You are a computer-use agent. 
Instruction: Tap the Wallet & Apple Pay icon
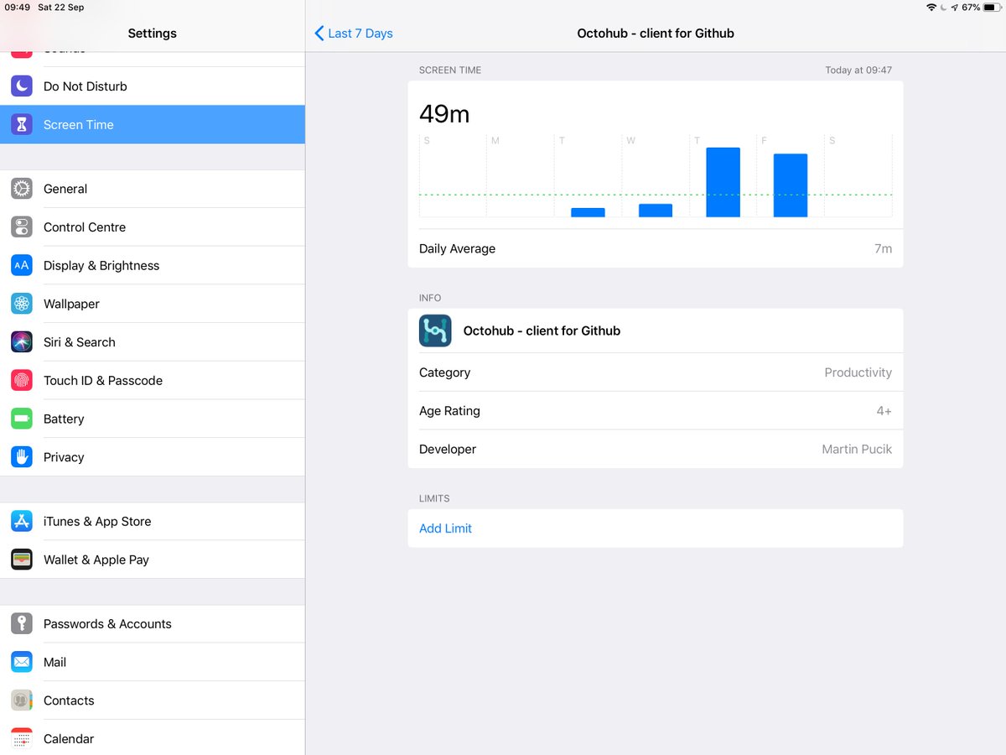[22, 560]
